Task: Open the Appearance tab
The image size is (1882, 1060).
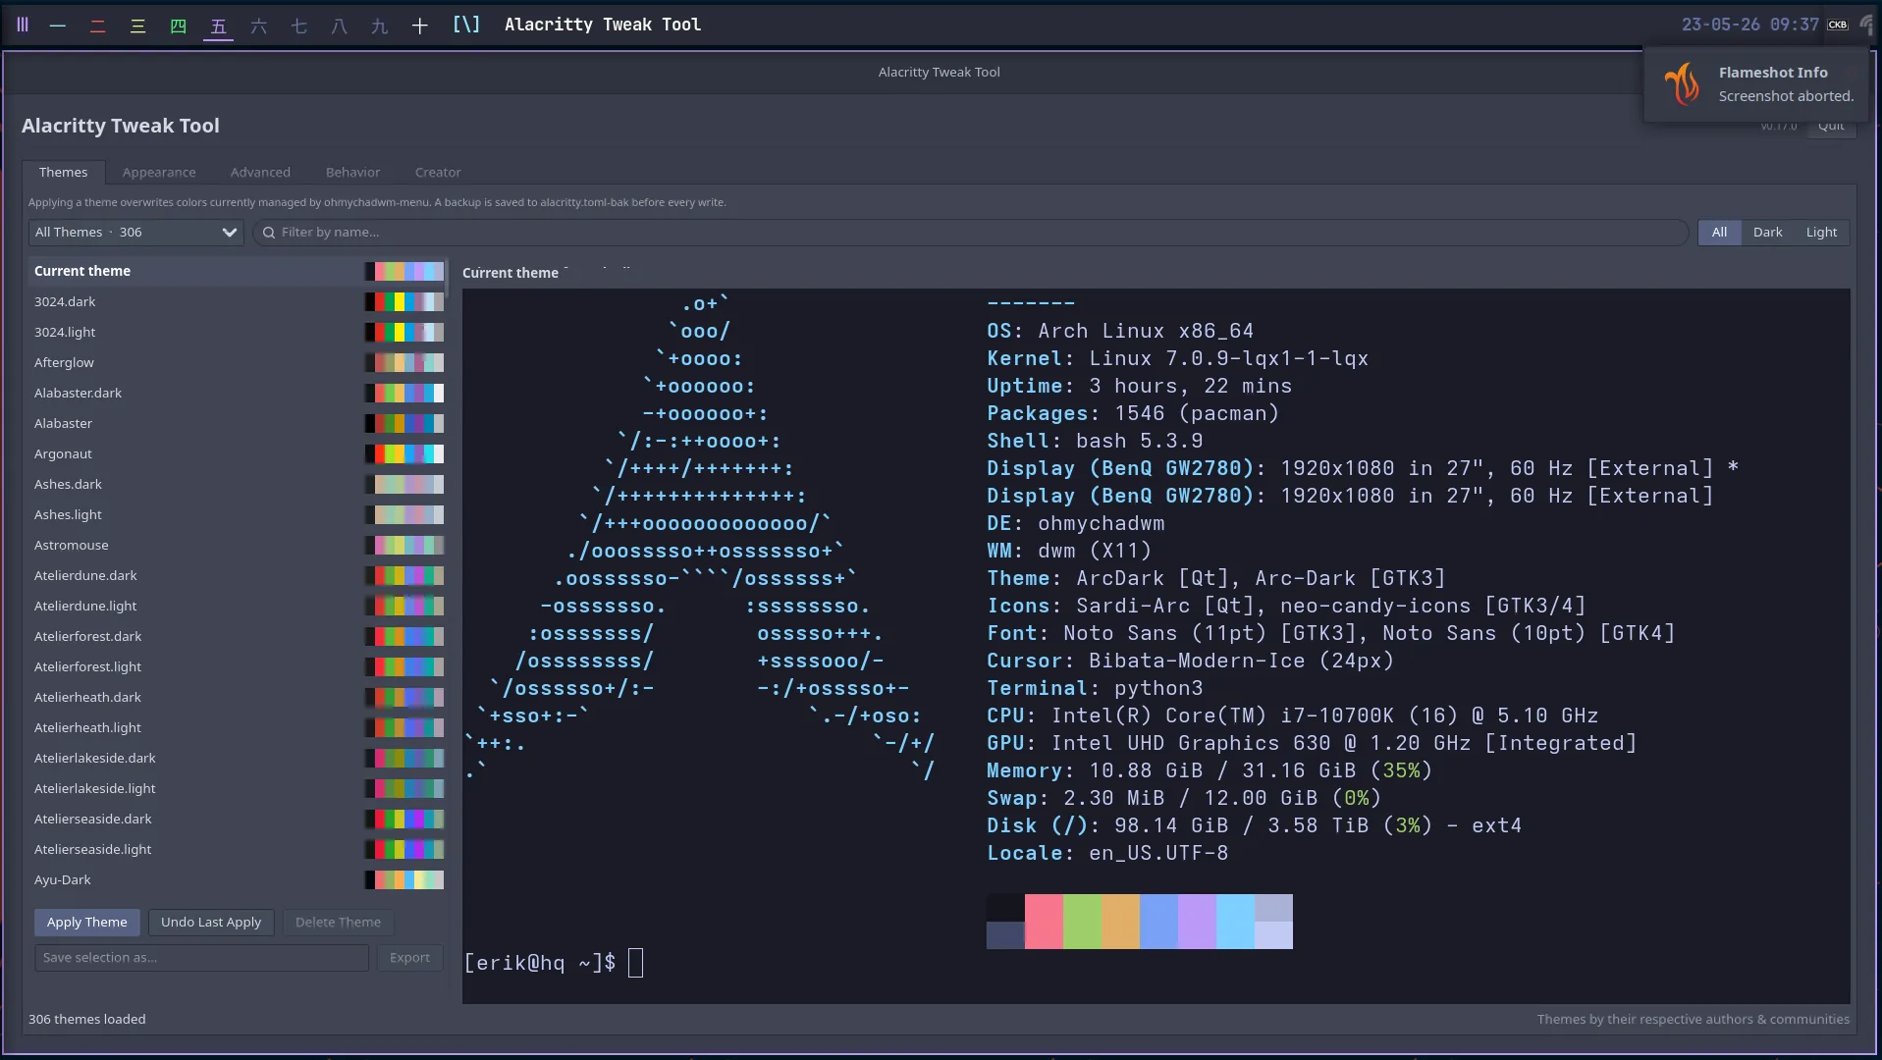Action: click(159, 172)
